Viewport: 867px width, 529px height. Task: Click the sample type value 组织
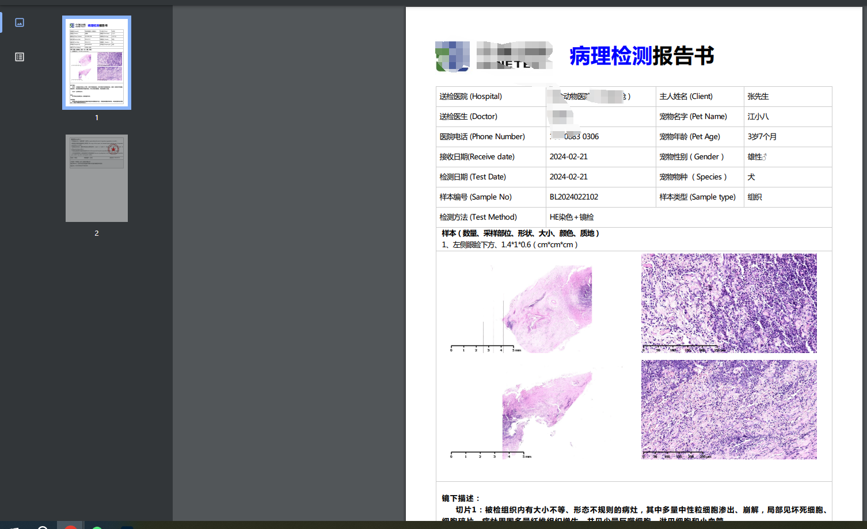pyautogui.click(x=755, y=197)
